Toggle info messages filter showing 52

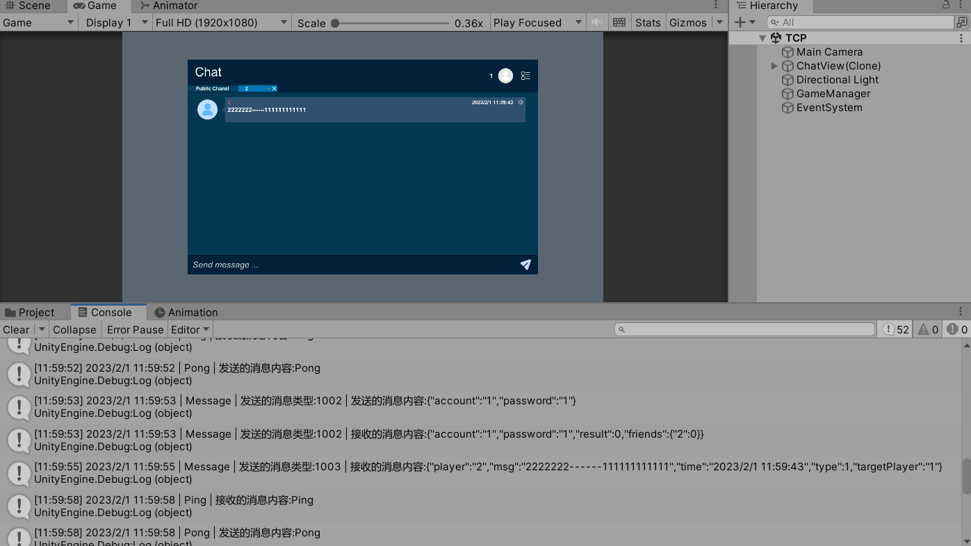point(895,330)
